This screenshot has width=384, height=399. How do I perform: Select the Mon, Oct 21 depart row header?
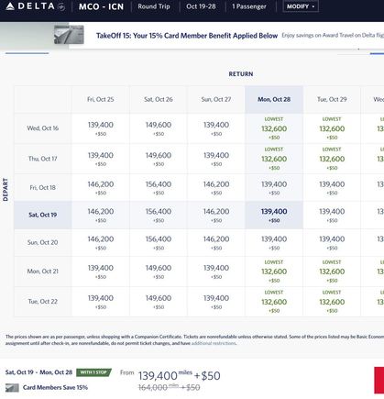pyautogui.click(x=43, y=272)
